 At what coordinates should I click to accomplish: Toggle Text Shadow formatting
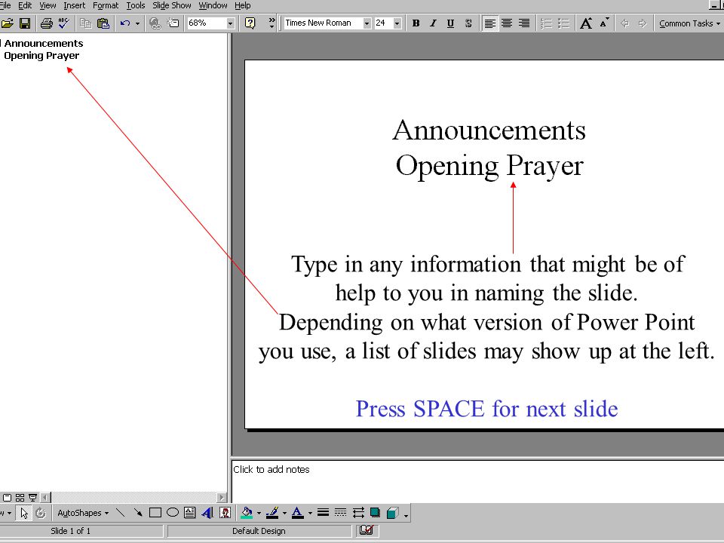click(x=468, y=23)
